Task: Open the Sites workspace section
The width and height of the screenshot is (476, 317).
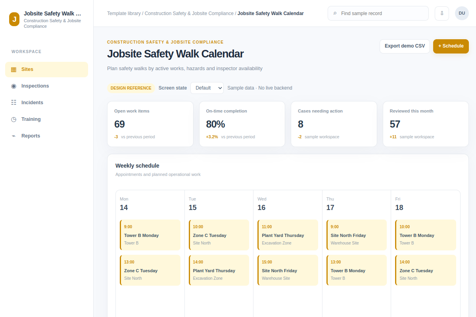Action: 46,69
